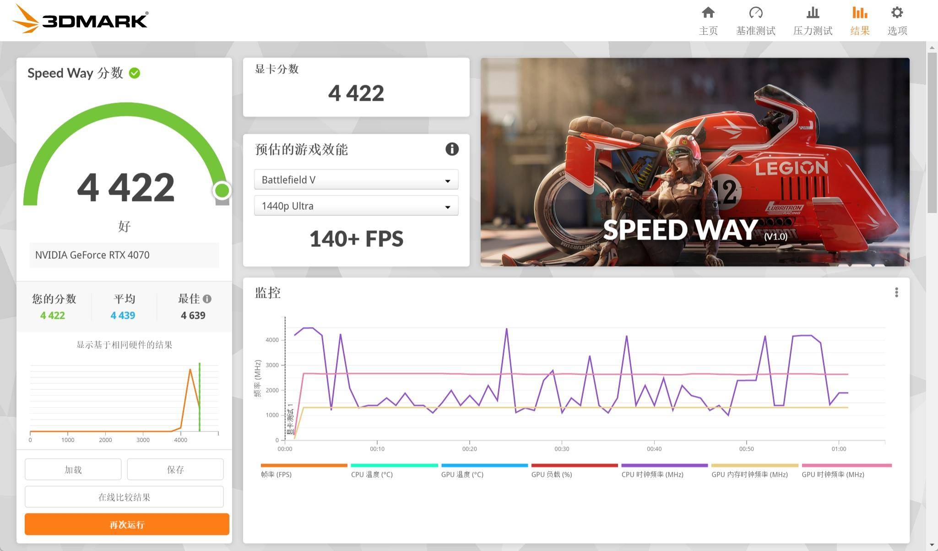This screenshot has width=938, height=551.
Task: Toggle the CPU 温度 legend series
Action: tap(394, 471)
